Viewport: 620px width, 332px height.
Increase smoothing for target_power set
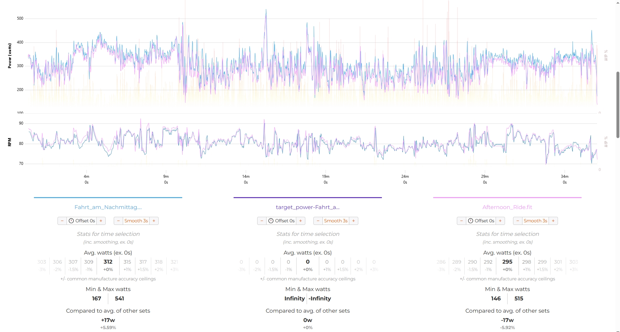coord(354,221)
